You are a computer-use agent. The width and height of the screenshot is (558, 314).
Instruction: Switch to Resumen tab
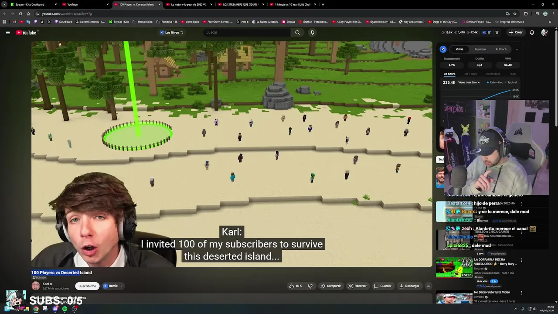[x=480, y=49]
